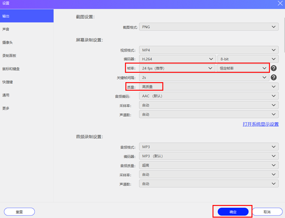Open the H.264 编码器 dropdown

(x=177, y=59)
